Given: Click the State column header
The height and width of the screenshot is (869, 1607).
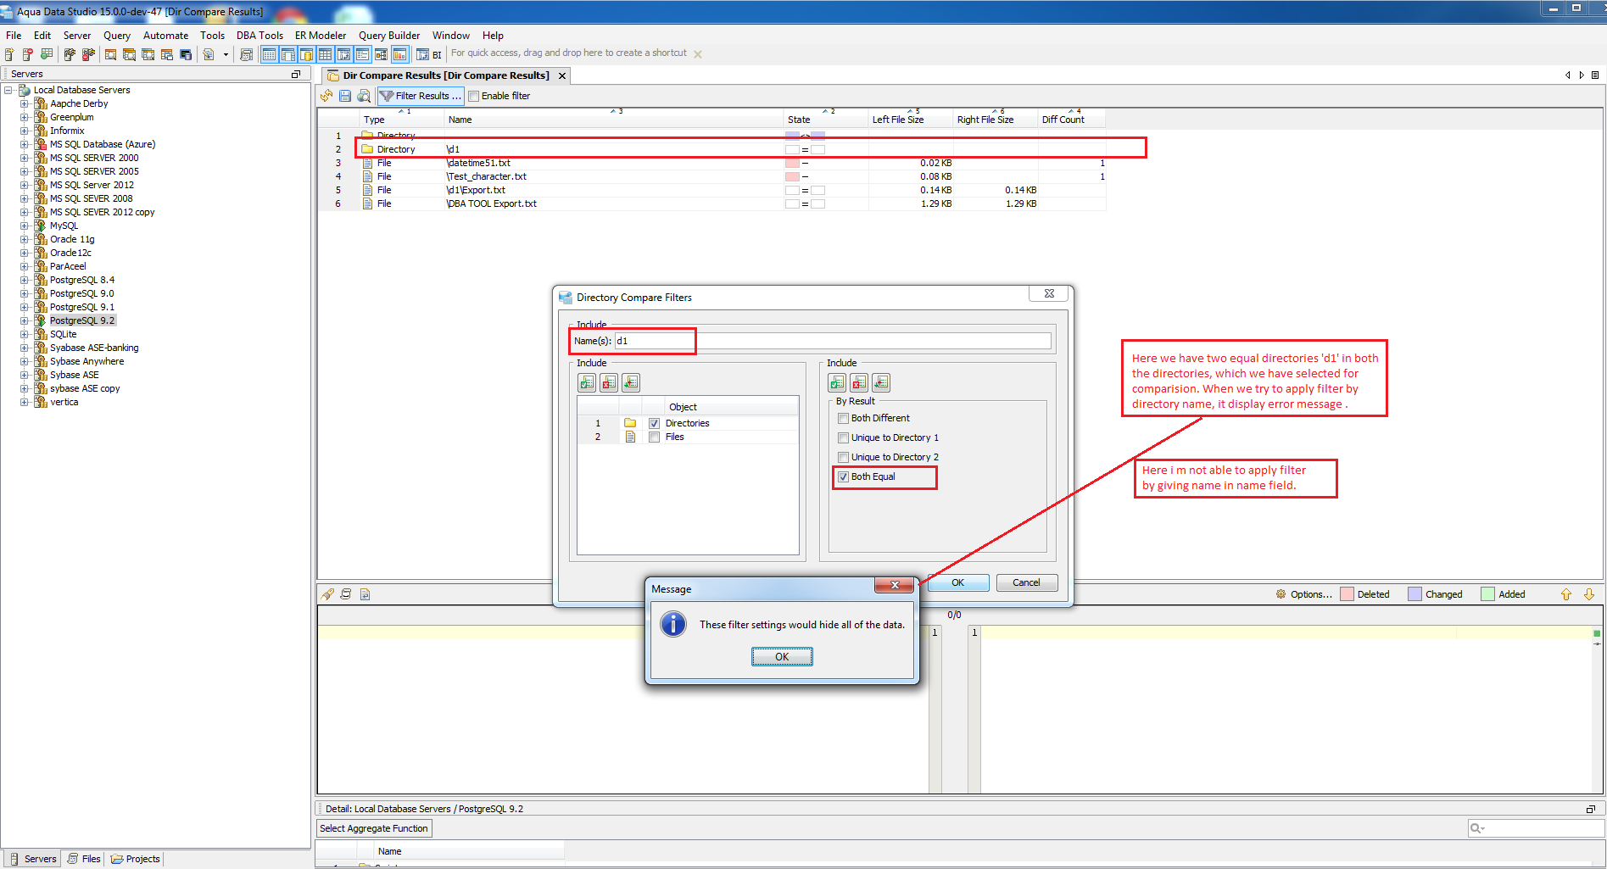Looking at the screenshot, I should [x=825, y=119].
